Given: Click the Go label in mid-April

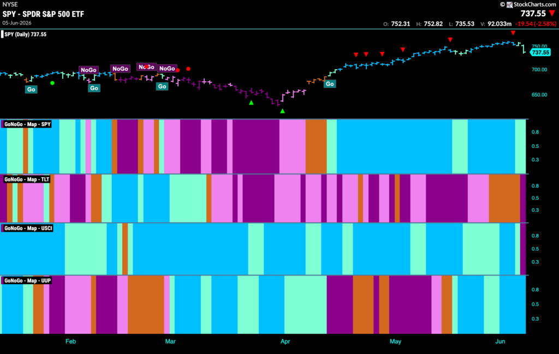Looking at the screenshot, I should [330, 83].
